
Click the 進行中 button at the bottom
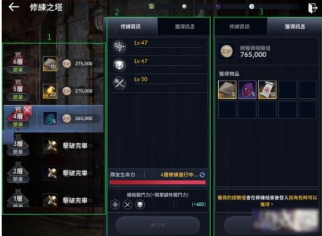[x=158, y=225]
